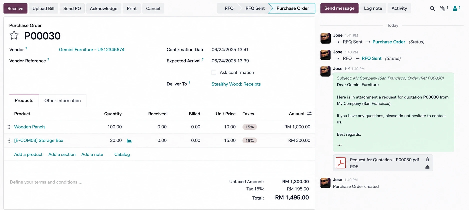The image size is (469, 210).
Task: Open column settings icon beside Amount header
Action: [x=309, y=114]
